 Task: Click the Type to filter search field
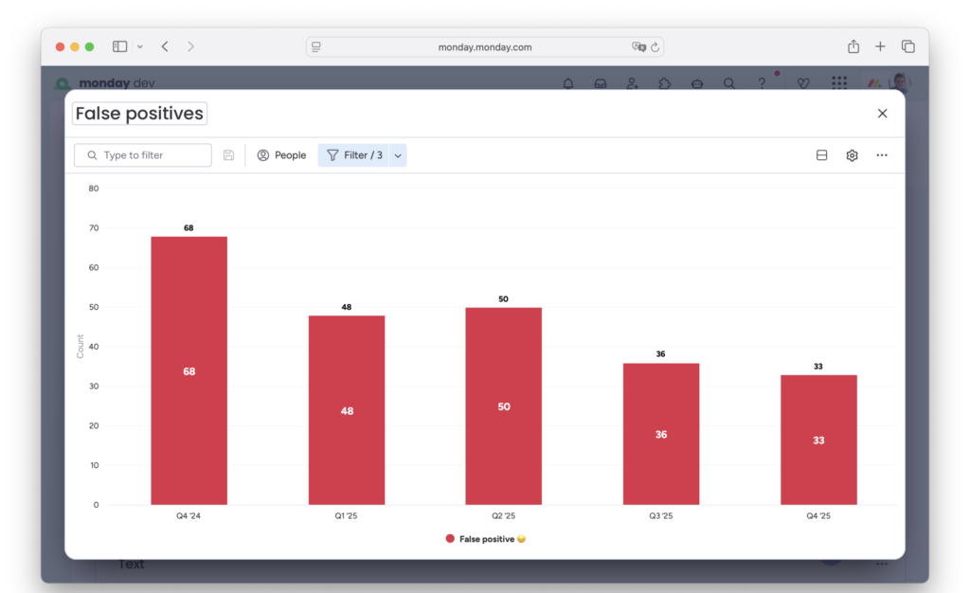point(143,155)
